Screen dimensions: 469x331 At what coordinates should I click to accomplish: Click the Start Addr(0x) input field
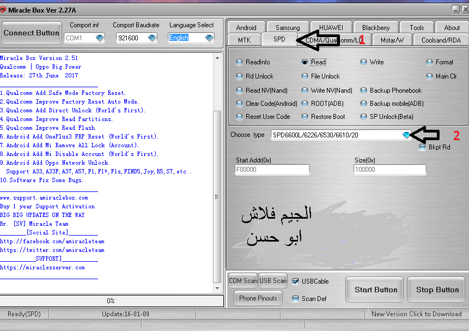pos(272,170)
